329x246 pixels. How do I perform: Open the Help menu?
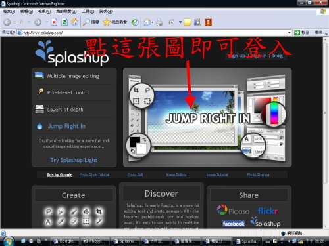105,12
